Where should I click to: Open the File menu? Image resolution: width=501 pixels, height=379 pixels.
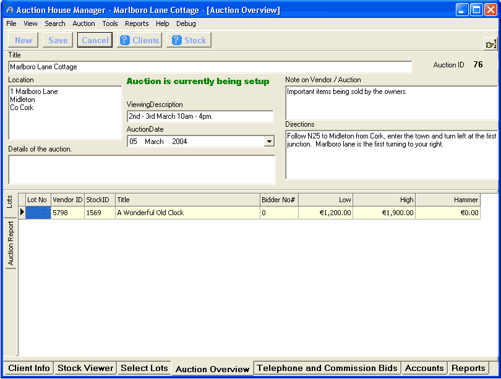click(11, 23)
